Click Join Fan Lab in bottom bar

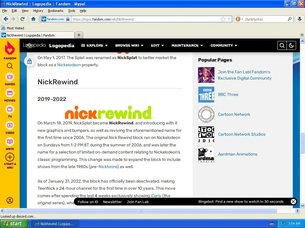[138, 202]
